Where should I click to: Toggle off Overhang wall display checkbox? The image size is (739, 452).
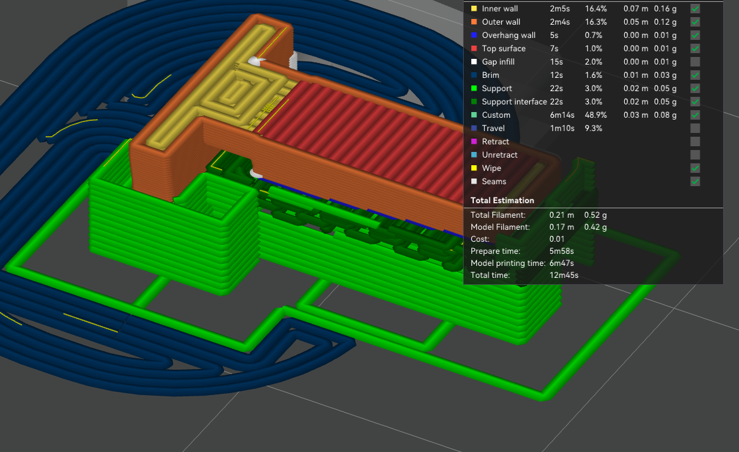[695, 35]
